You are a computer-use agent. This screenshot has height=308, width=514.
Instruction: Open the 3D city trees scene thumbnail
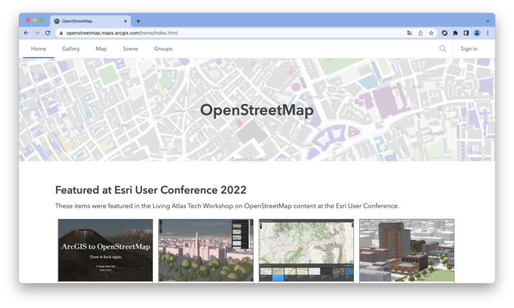pos(206,250)
